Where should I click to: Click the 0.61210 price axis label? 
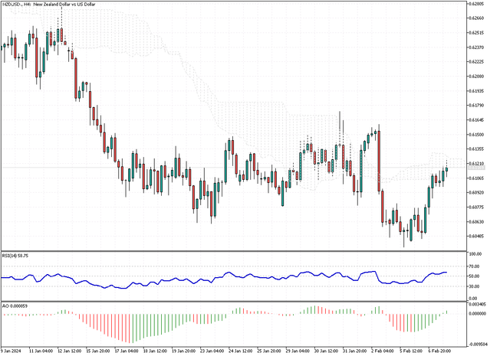(476, 164)
